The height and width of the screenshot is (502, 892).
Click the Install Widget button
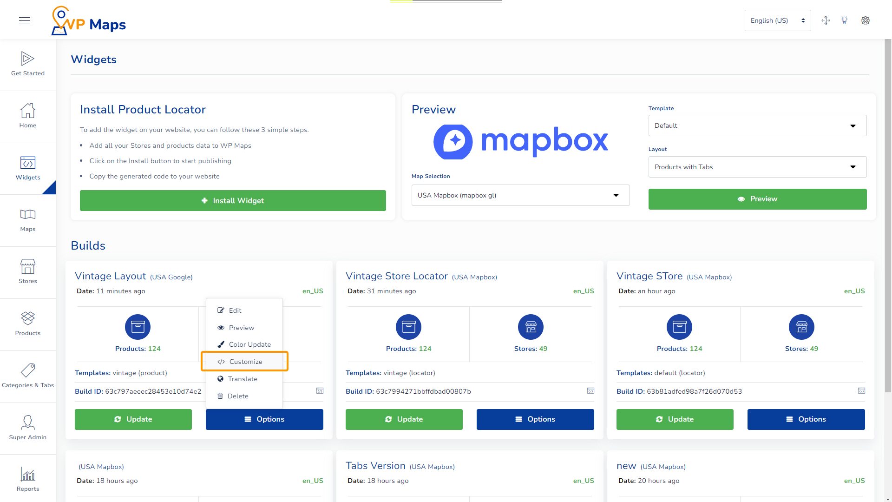[x=233, y=200]
